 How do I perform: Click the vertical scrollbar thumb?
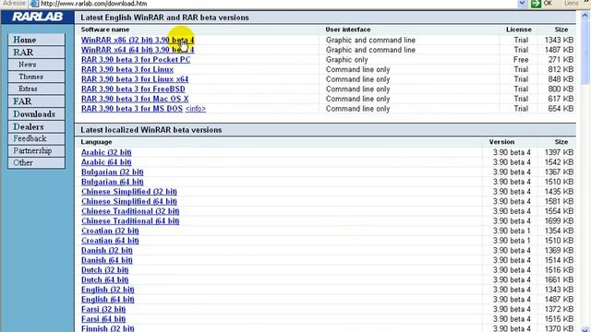click(x=585, y=53)
